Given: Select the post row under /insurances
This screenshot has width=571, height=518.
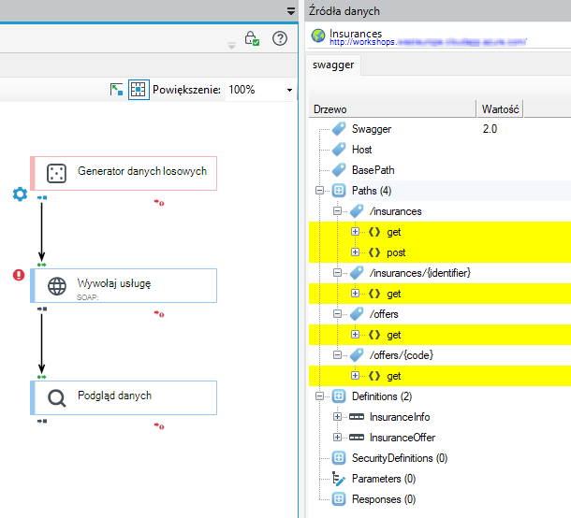Looking at the screenshot, I should (x=440, y=252).
